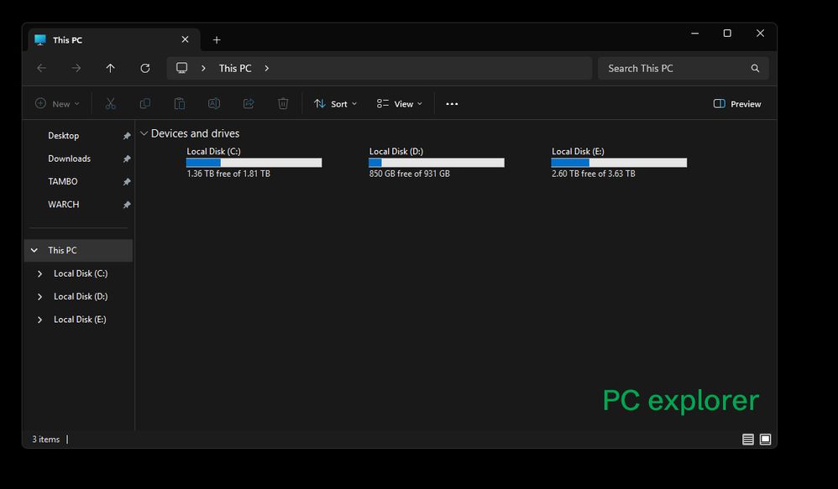Click Local Disk (E:) usage bar

click(619, 163)
